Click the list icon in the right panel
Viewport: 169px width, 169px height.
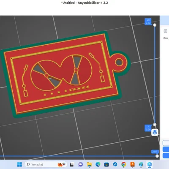click(166, 31)
